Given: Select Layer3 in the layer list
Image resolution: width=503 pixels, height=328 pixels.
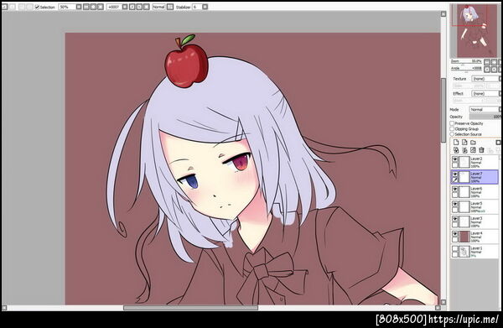Looking at the screenshot, I should [474, 221].
